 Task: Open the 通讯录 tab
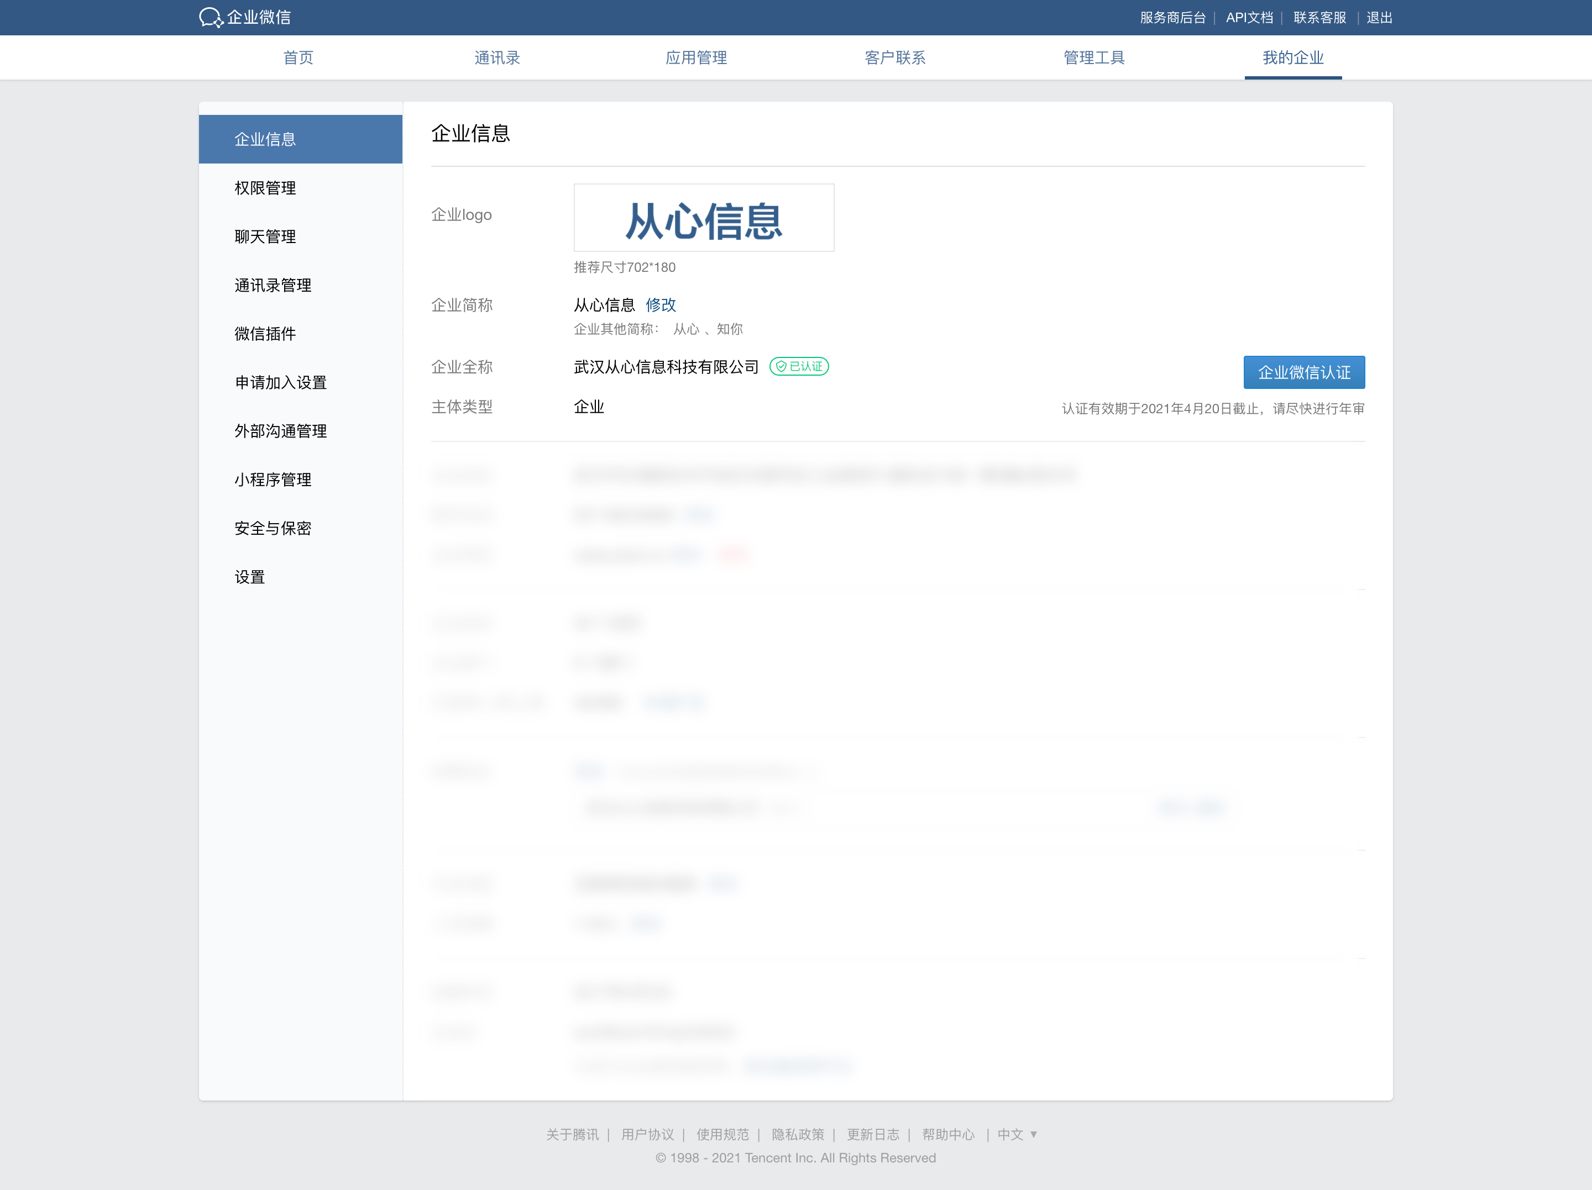(x=498, y=57)
